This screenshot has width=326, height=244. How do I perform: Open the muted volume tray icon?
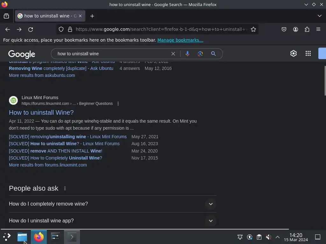tap(268, 237)
